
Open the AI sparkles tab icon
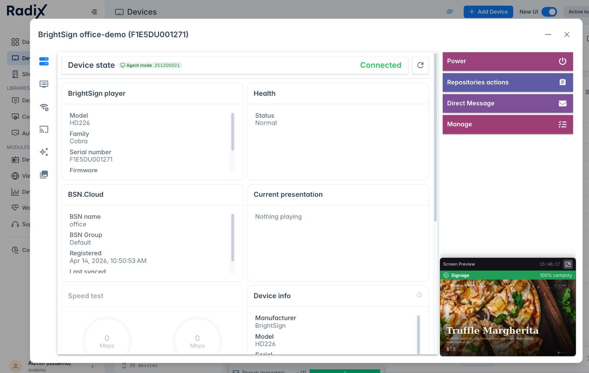(44, 152)
